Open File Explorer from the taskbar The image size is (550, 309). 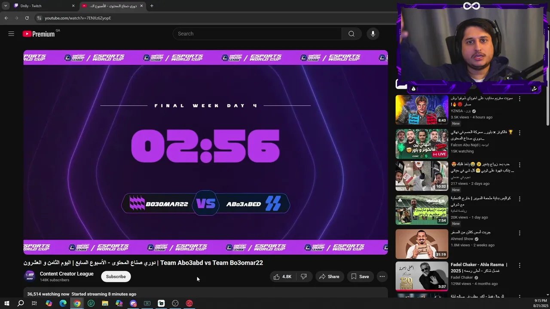(x=105, y=303)
